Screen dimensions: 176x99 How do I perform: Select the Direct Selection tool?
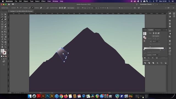pos(5,14)
